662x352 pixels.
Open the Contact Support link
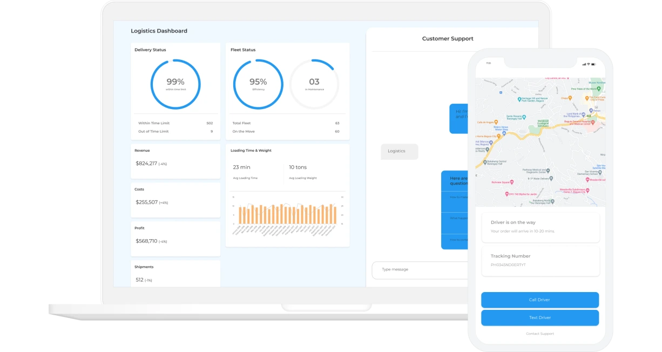[x=540, y=334]
